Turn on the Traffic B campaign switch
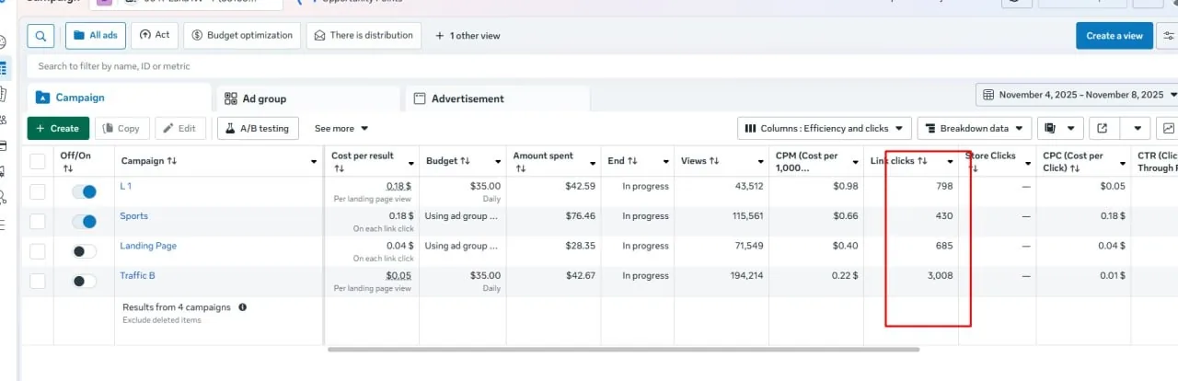Screen dimensions: 1178x381 tap(85, 281)
